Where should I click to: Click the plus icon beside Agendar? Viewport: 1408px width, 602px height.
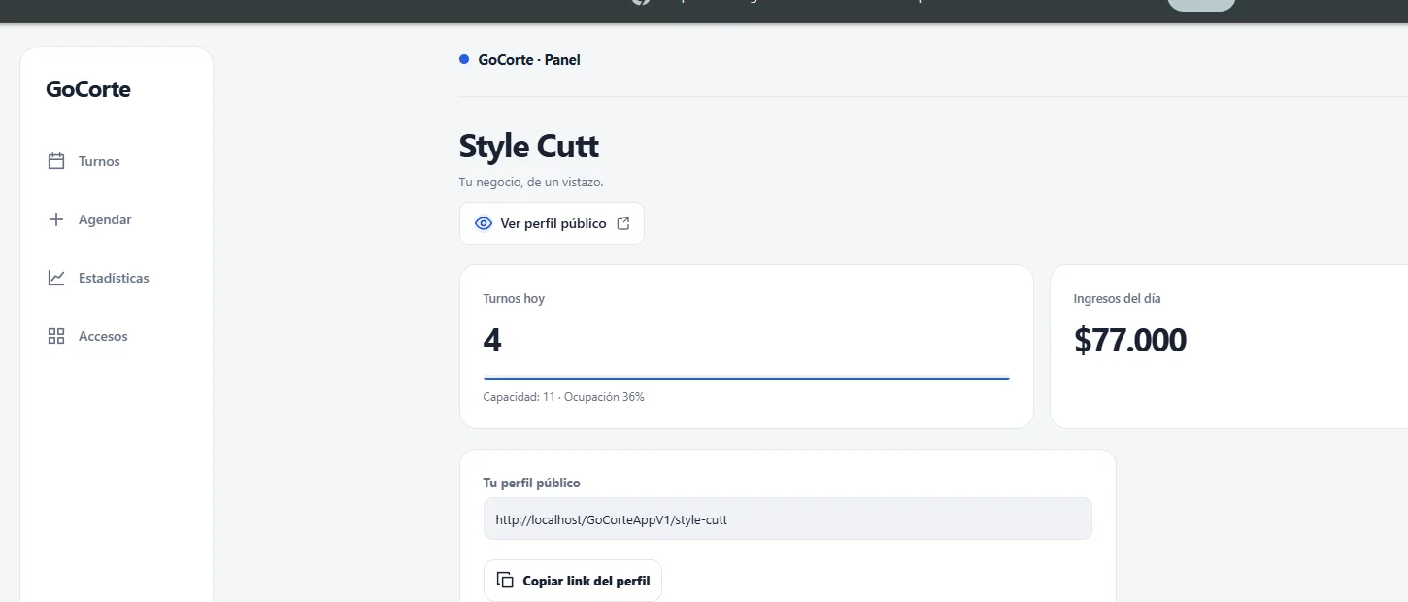click(x=56, y=219)
